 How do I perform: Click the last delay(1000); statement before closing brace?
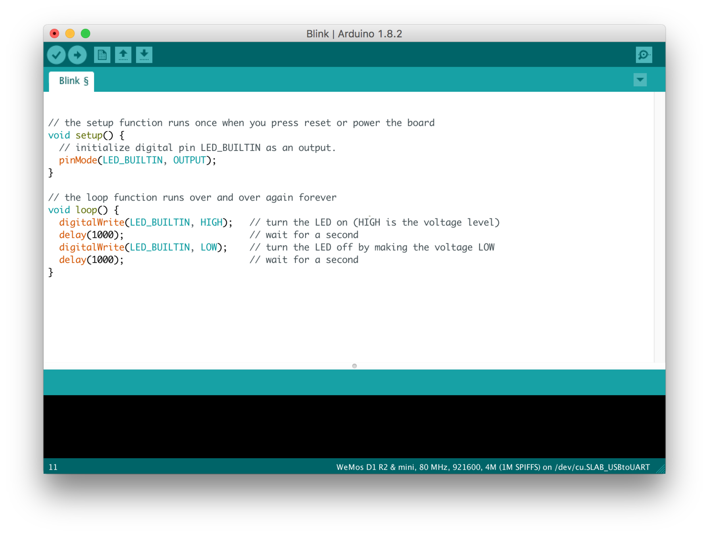(x=91, y=260)
